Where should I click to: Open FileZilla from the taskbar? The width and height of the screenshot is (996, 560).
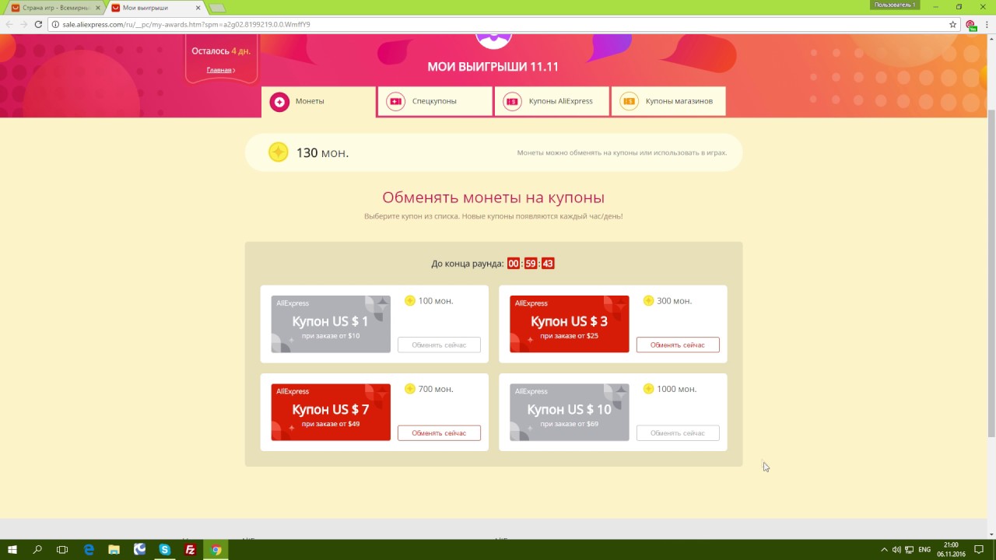pos(191,550)
